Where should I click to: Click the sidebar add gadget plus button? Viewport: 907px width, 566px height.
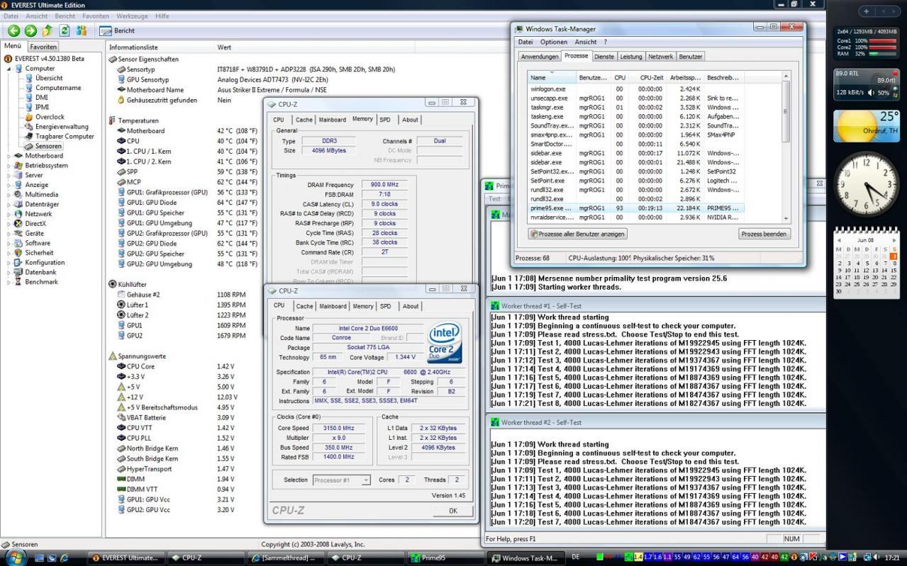(x=866, y=11)
